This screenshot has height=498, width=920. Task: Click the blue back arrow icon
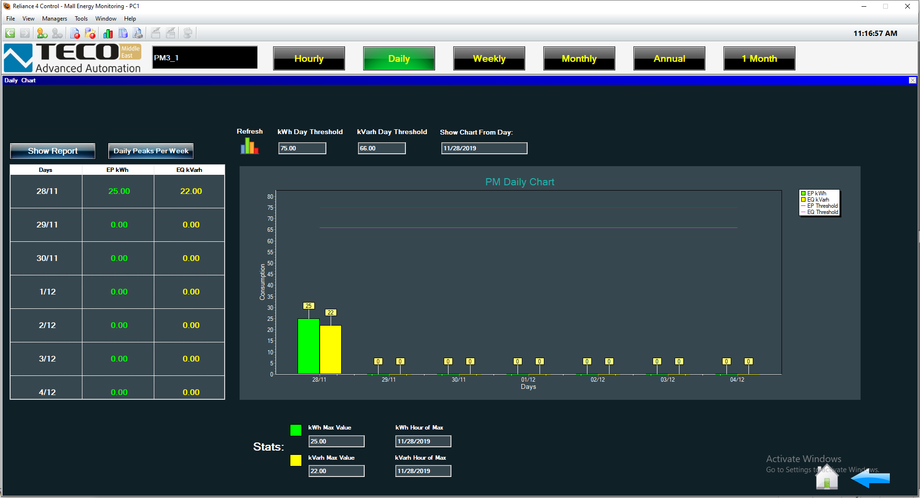[x=871, y=478]
